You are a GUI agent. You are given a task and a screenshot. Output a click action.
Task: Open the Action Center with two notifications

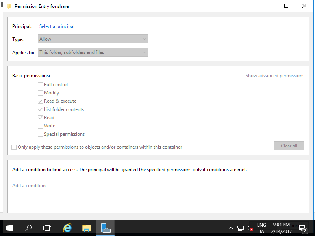tap(302, 228)
